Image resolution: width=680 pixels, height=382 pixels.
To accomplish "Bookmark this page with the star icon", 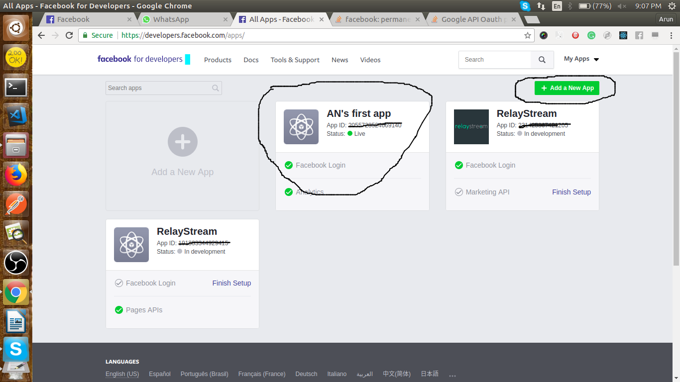I will pyautogui.click(x=528, y=35).
